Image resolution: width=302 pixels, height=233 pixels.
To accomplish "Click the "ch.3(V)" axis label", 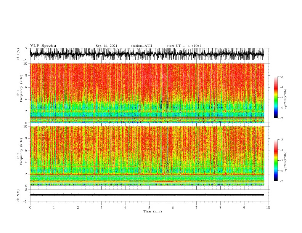I will pos(18,195).
